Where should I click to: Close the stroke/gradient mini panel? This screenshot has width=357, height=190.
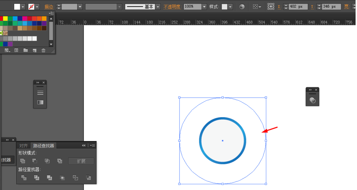pyautogui.click(x=43, y=82)
